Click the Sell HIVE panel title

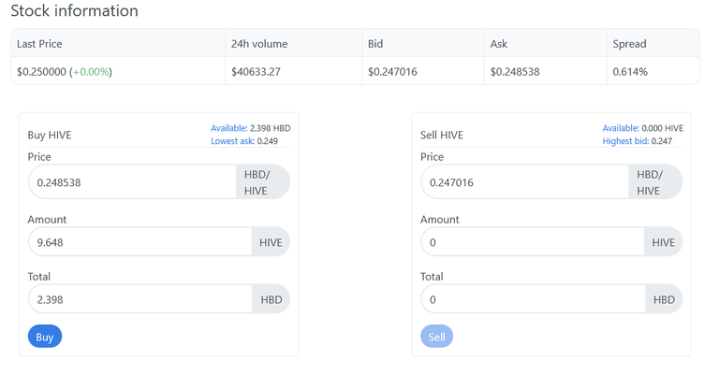[x=442, y=135]
